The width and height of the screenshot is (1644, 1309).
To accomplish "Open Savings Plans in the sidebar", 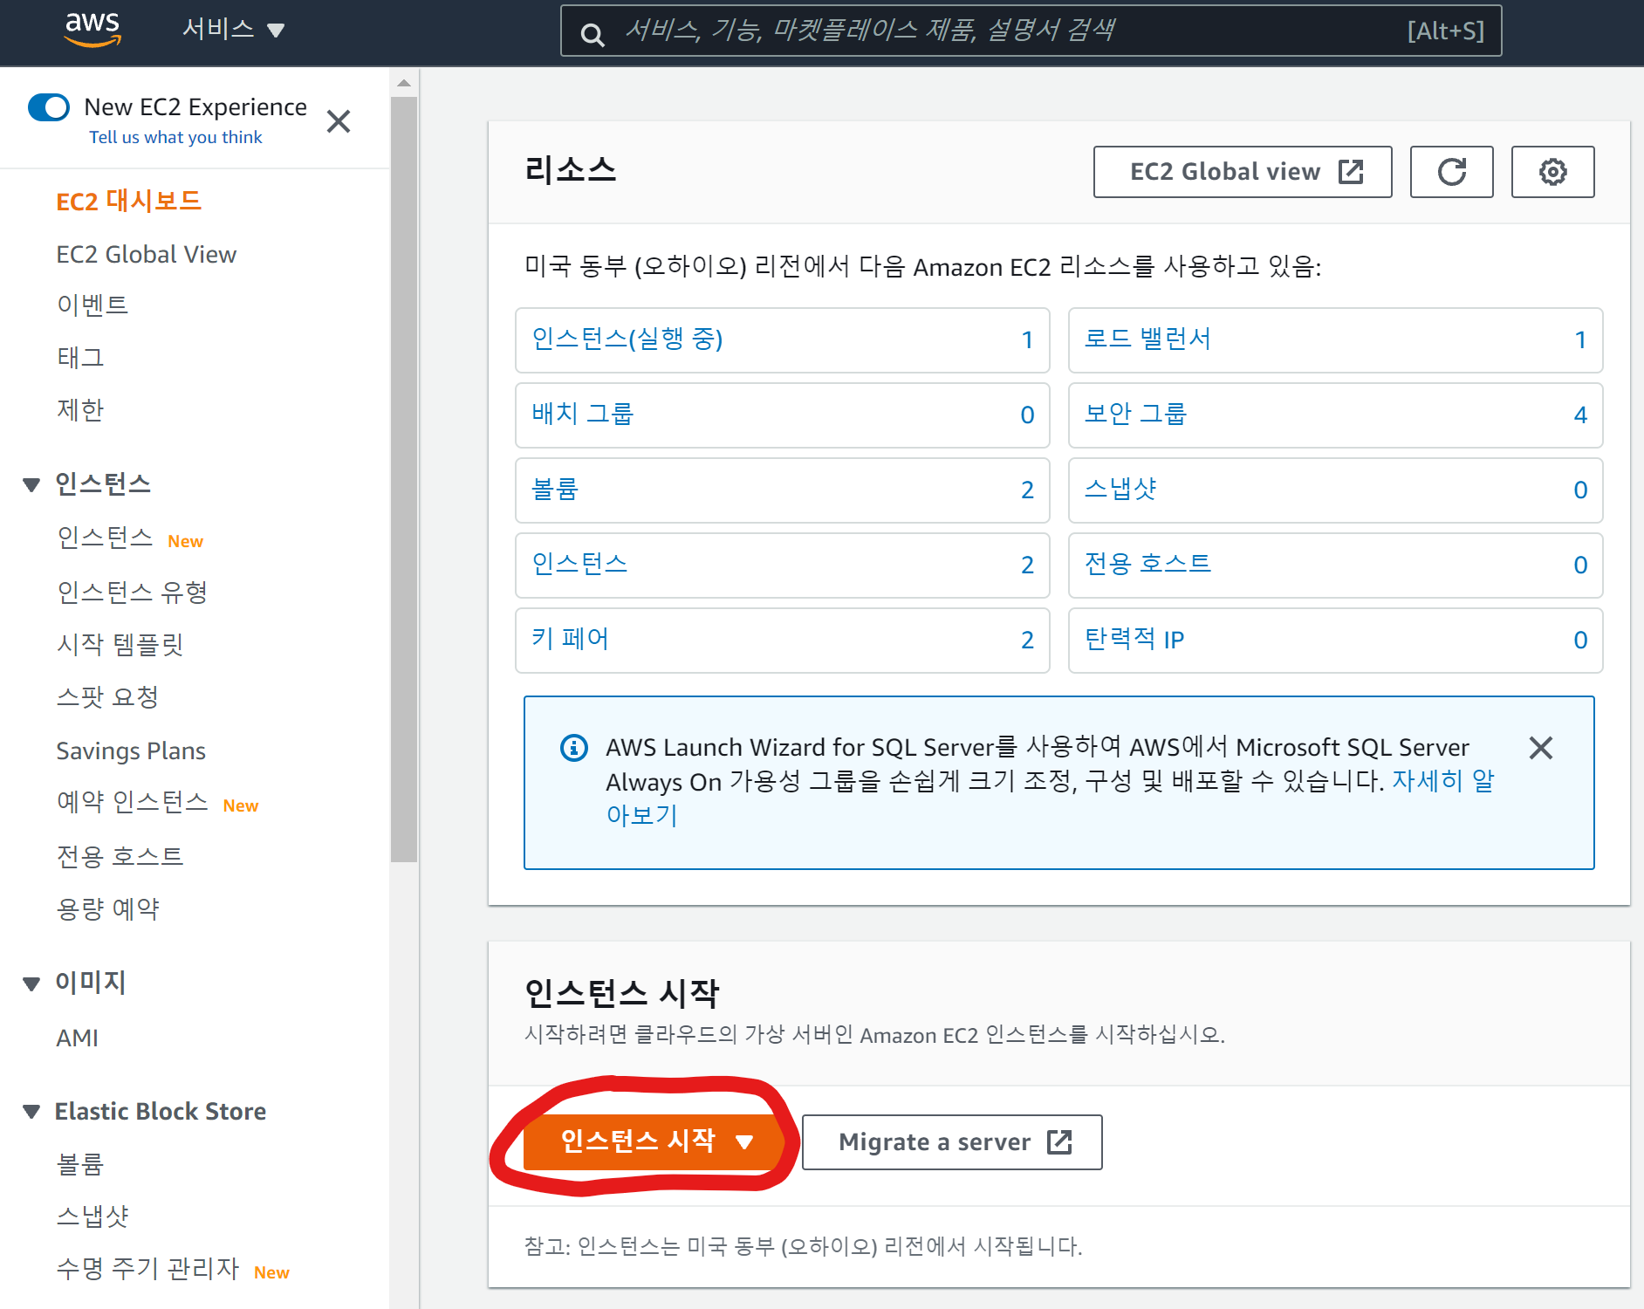I will tap(131, 750).
